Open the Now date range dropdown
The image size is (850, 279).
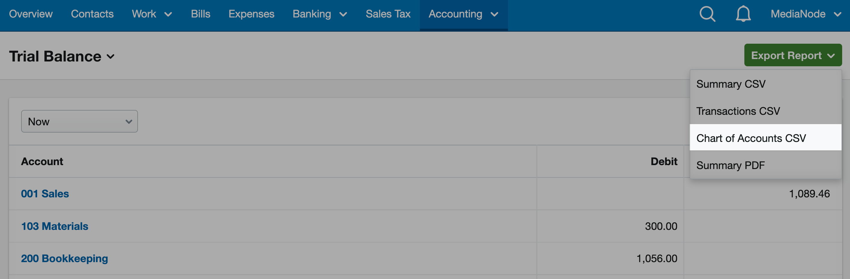79,121
